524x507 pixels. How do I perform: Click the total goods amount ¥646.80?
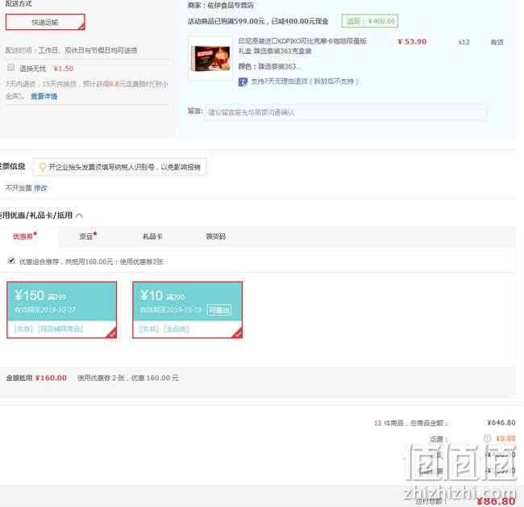tap(501, 423)
